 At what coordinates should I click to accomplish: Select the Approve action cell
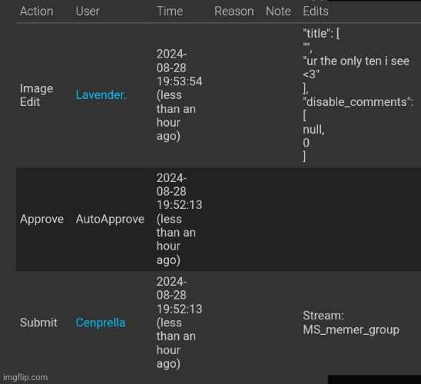41,219
